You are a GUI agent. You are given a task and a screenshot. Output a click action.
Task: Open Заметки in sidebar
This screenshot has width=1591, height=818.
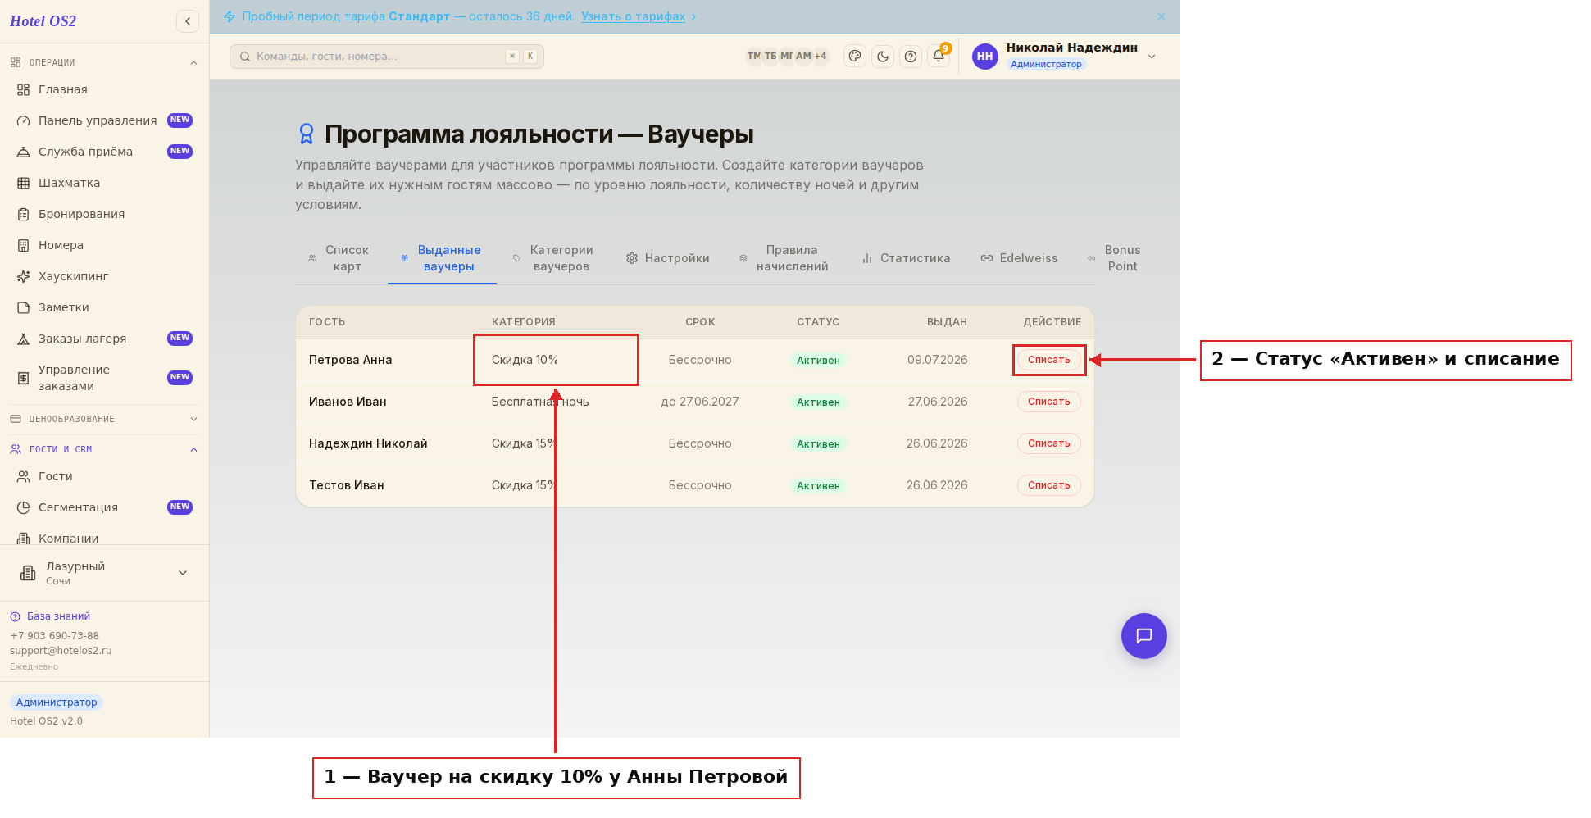[105, 307]
